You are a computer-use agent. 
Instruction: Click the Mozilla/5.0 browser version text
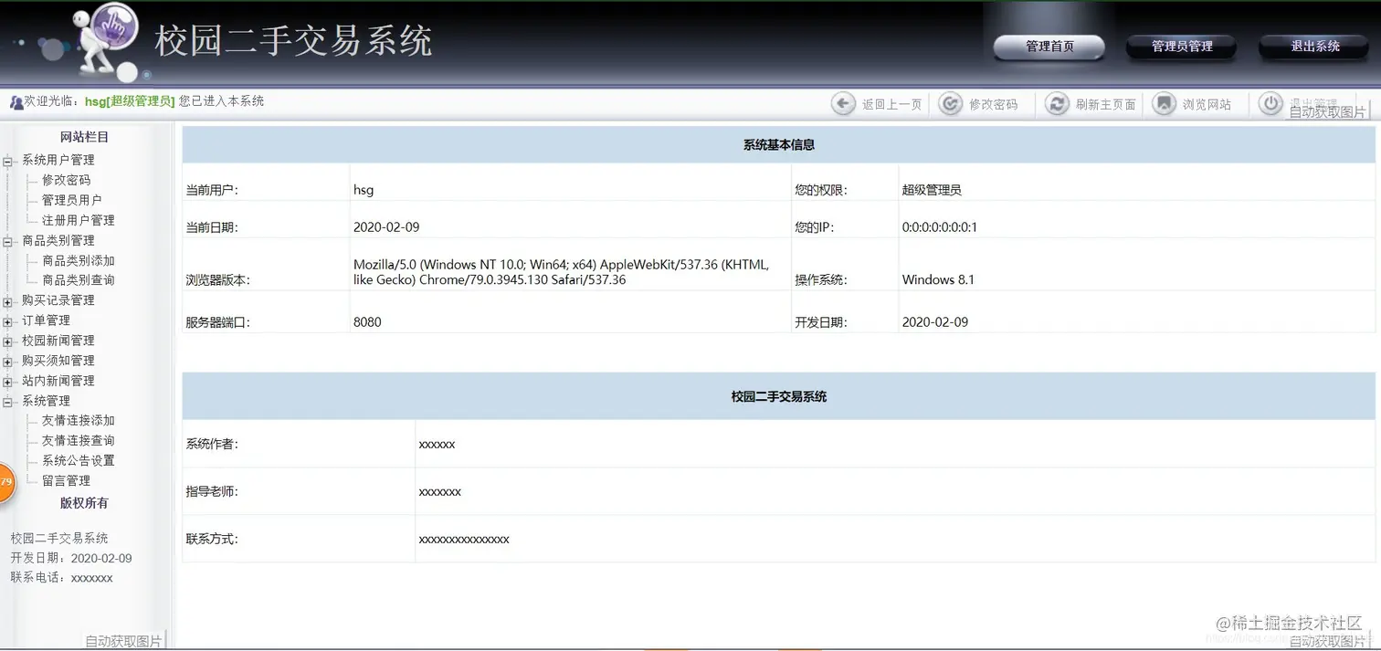pyautogui.click(x=561, y=272)
